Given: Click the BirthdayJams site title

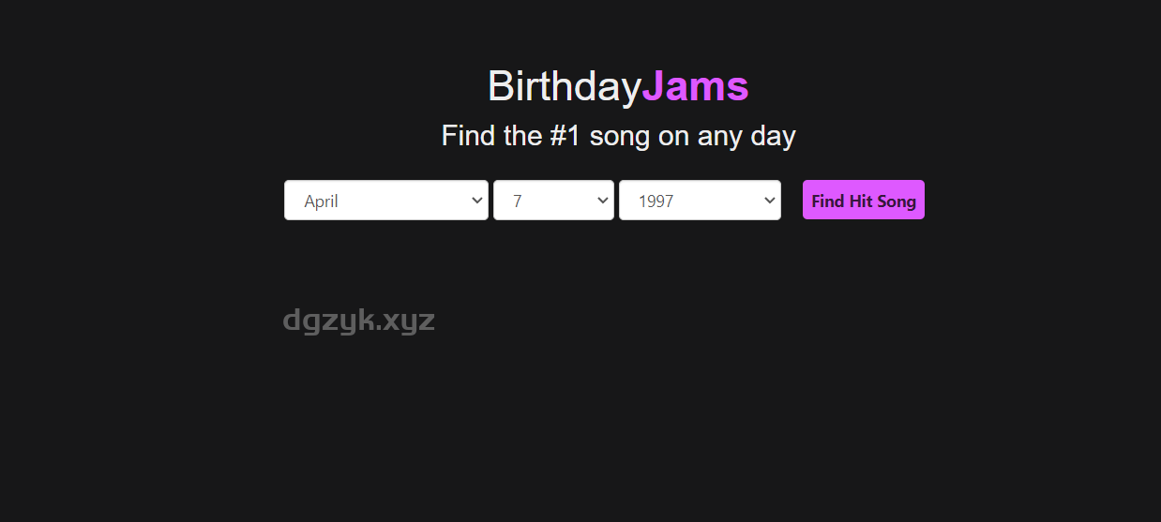Looking at the screenshot, I should [x=618, y=86].
